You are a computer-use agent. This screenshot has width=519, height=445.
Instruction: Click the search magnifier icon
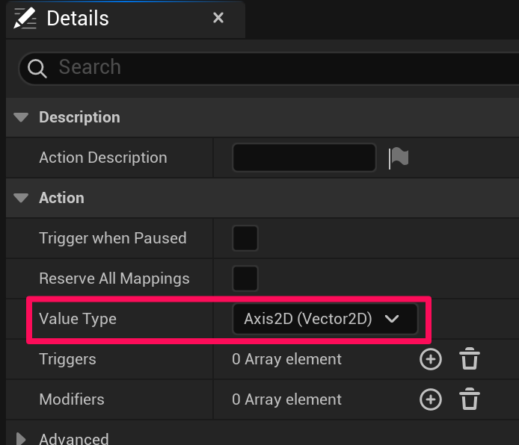point(37,69)
